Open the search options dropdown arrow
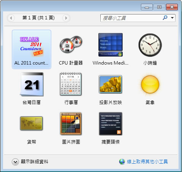 pos(172,18)
